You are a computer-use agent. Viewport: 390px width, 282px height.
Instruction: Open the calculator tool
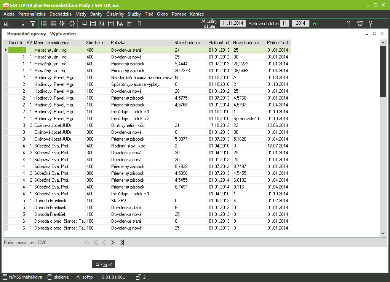coord(130,24)
